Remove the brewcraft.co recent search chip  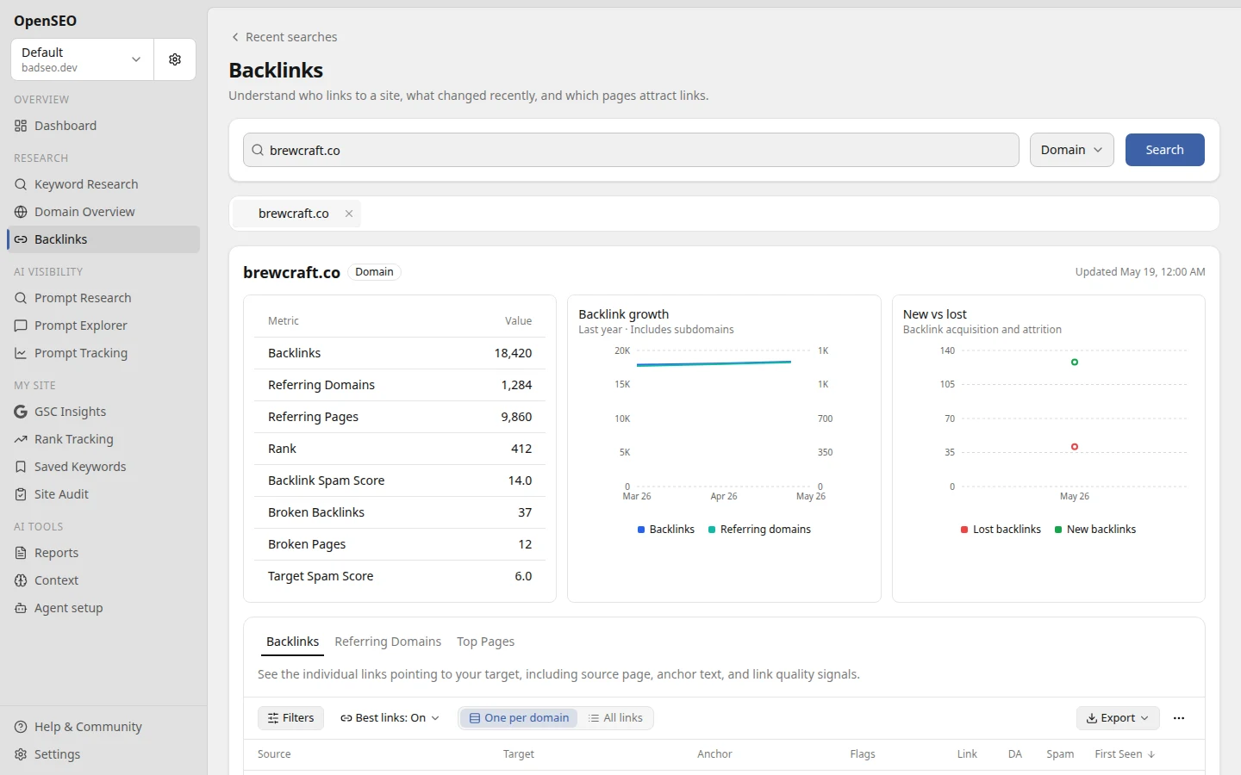click(349, 214)
